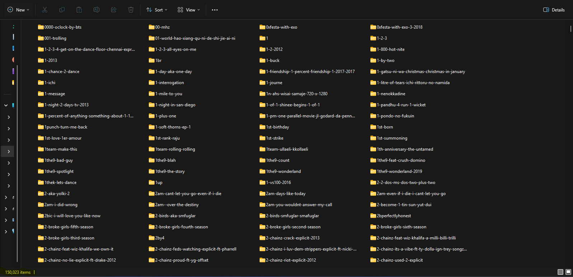Switch to details list view in status bar
The width and height of the screenshot is (573, 277).
tap(560, 272)
